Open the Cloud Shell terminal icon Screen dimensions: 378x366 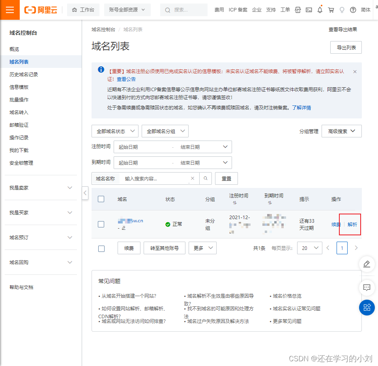[x=309, y=10]
